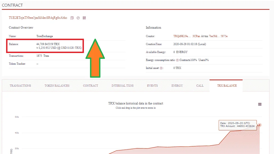Click the 1,250.932 USD value line
The height and width of the screenshot is (154, 274).
coord(59,48)
